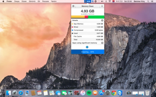Open the Git menu
The height and width of the screenshot is (97, 156).
(39, 2)
